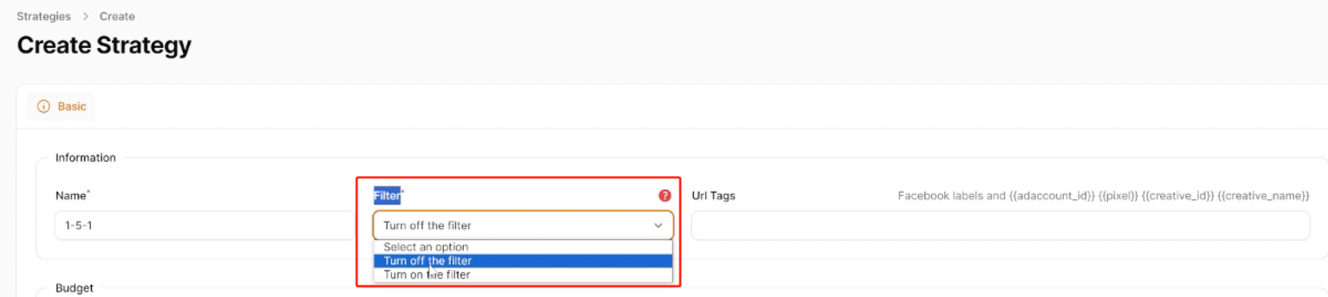Focus the Name input field
Screen dimensions: 1328x297
pyautogui.click(x=205, y=226)
